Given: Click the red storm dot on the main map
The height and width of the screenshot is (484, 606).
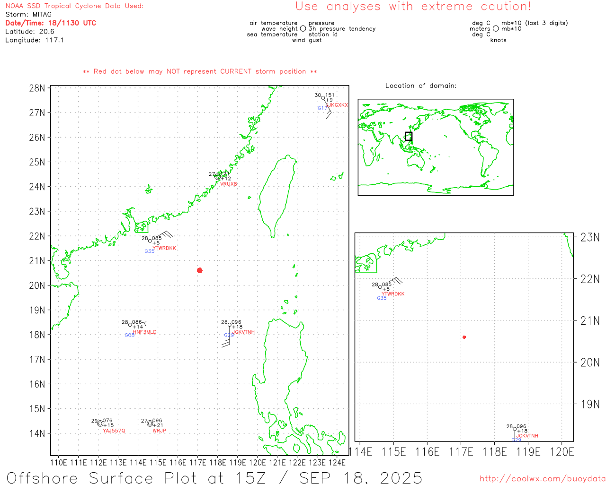Looking at the screenshot, I should click(x=200, y=270).
